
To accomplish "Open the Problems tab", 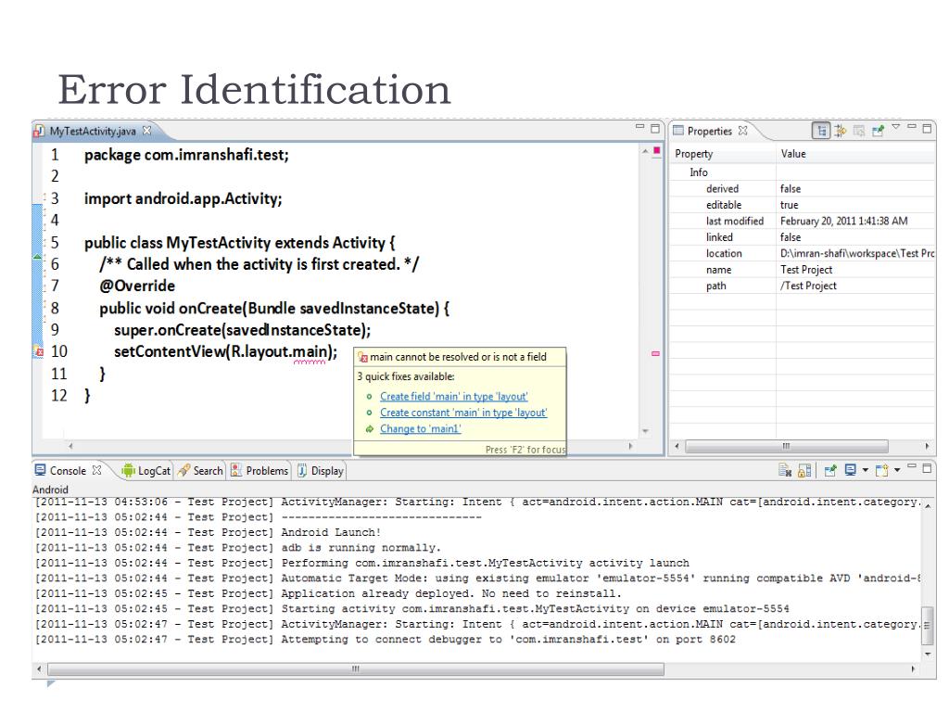I will coord(259,470).
